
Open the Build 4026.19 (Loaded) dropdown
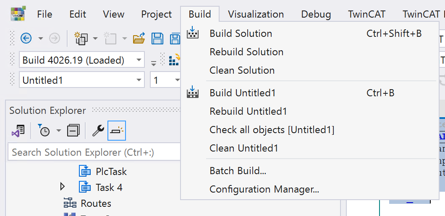(x=139, y=60)
